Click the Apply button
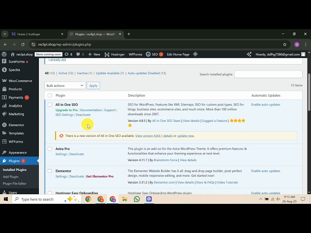Viewport: 311px width, 233px height. (x=93, y=85)
